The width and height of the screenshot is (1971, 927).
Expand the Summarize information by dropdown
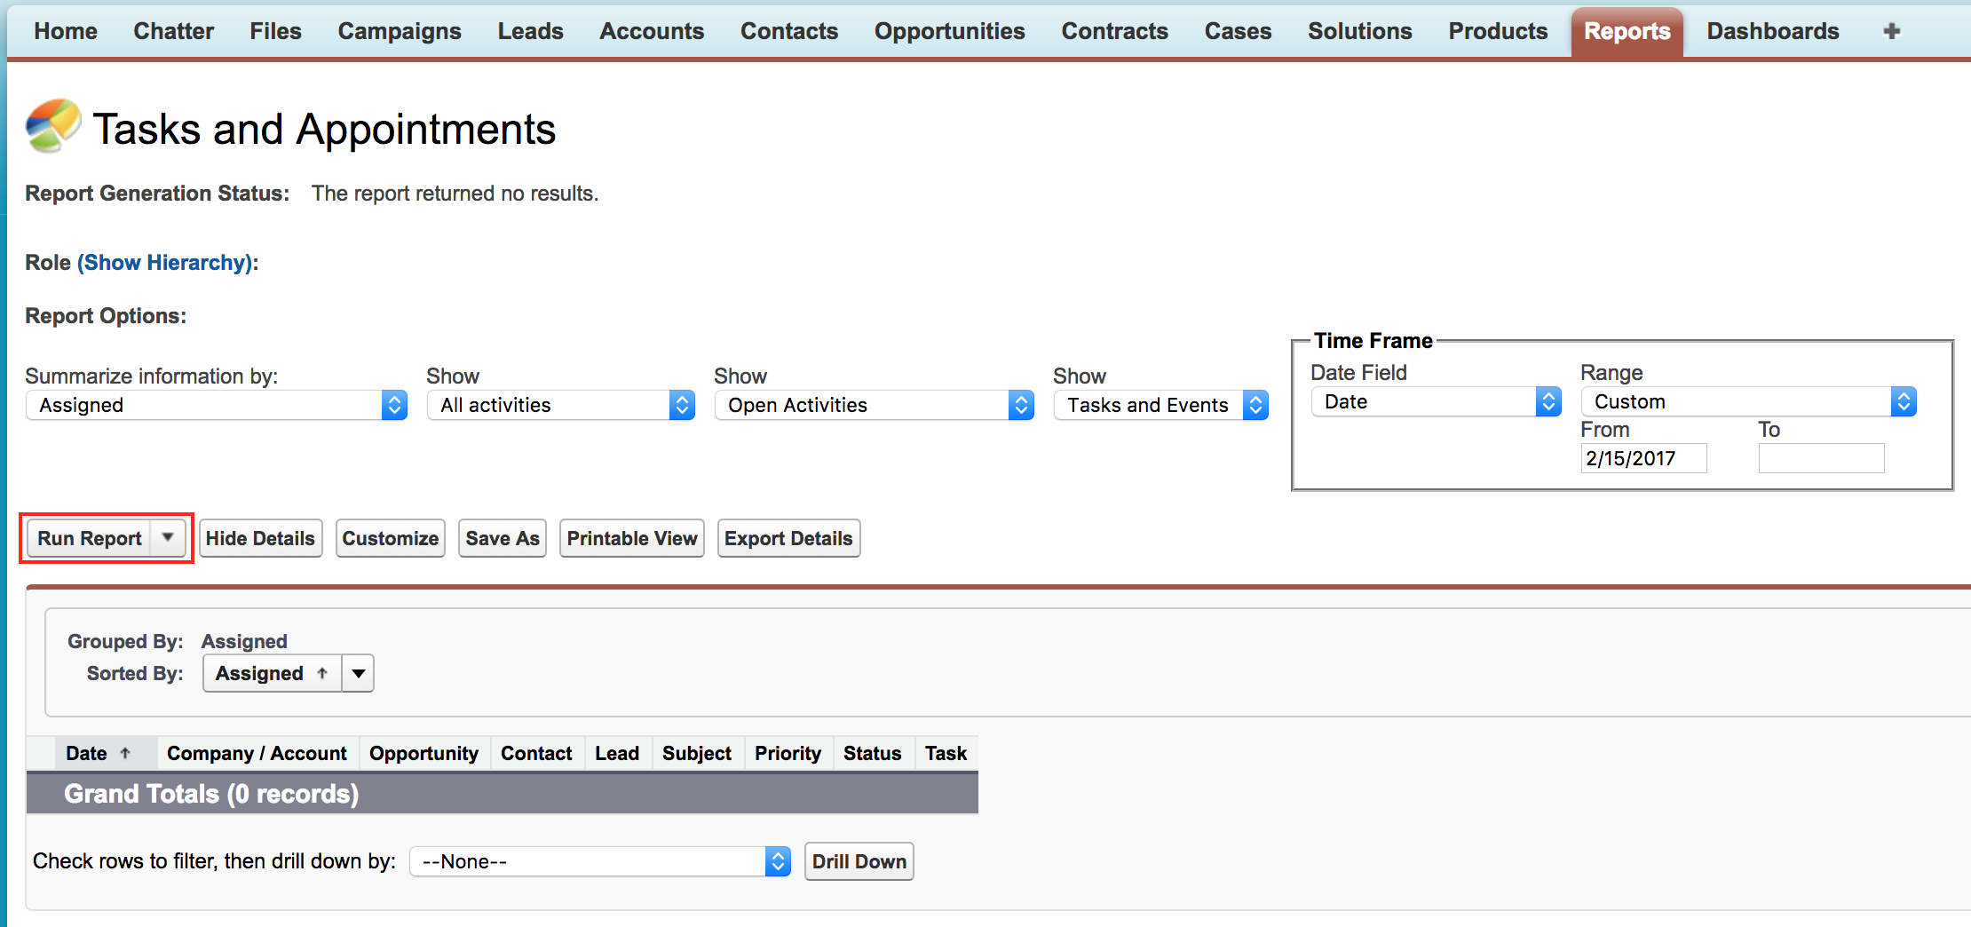(216, 406)
